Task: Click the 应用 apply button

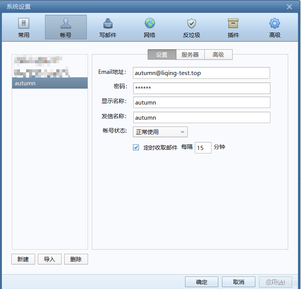Action: coord(276,282)
